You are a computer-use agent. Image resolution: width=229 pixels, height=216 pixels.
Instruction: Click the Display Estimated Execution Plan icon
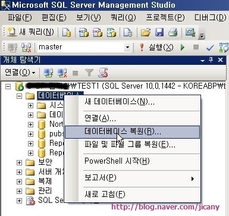click(x=224, y=48)
